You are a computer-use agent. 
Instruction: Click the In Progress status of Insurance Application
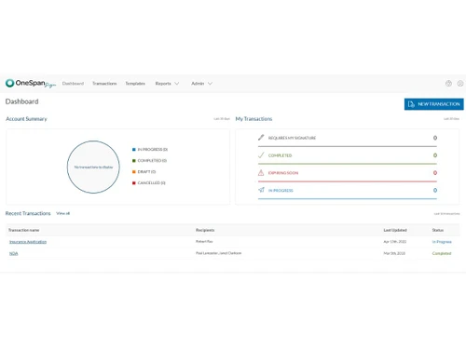tap(442, 242)
